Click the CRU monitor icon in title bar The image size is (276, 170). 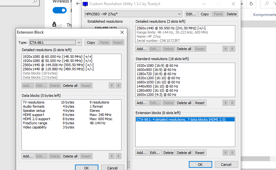(x=85, y=4)
